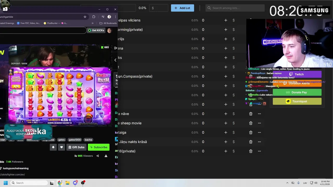Viewport: 333px width, 187px height.
Task: Click the Add Lot button
Action: click(182, 8)
